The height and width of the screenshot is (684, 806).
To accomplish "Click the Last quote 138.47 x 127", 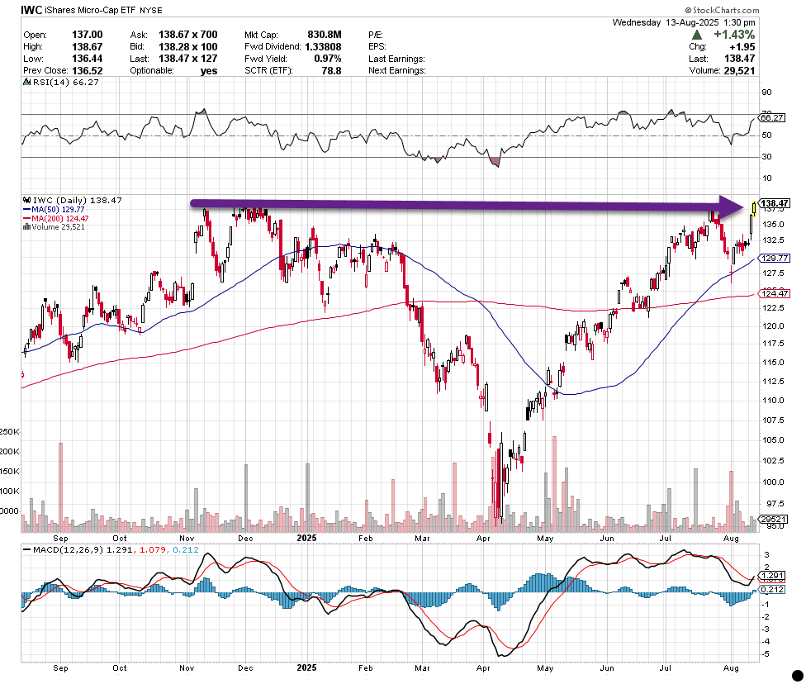I will coord(187,59).
